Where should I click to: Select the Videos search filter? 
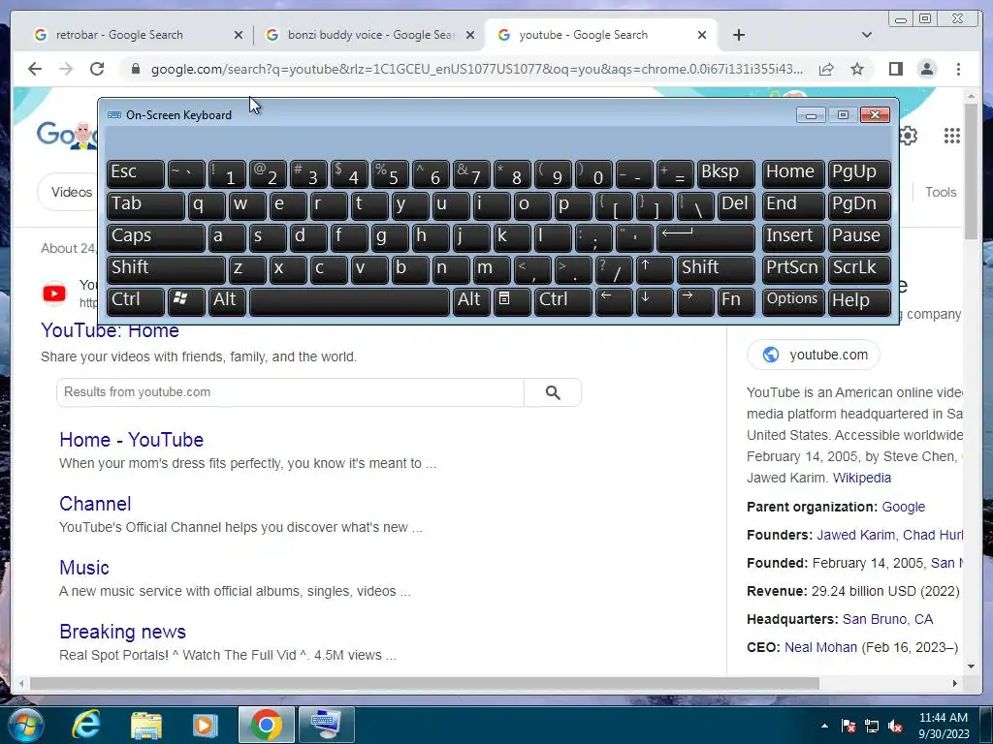[x=69, y=192]
